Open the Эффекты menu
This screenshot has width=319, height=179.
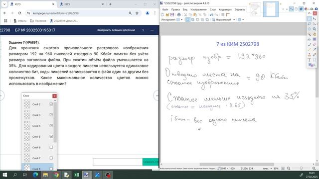coord(240,9)
